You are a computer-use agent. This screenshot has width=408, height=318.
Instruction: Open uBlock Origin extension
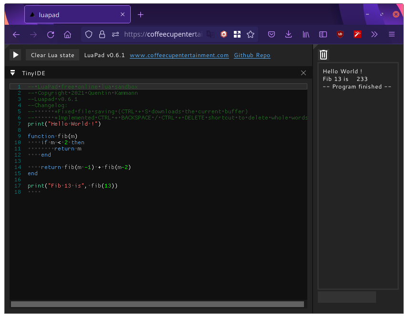(x=340, y=34)
